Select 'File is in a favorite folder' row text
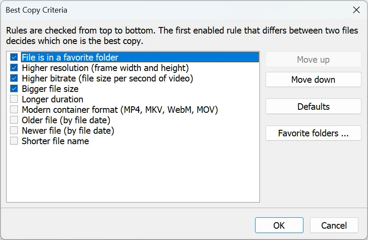Screen dimensions: 368x240 (70, 57)
